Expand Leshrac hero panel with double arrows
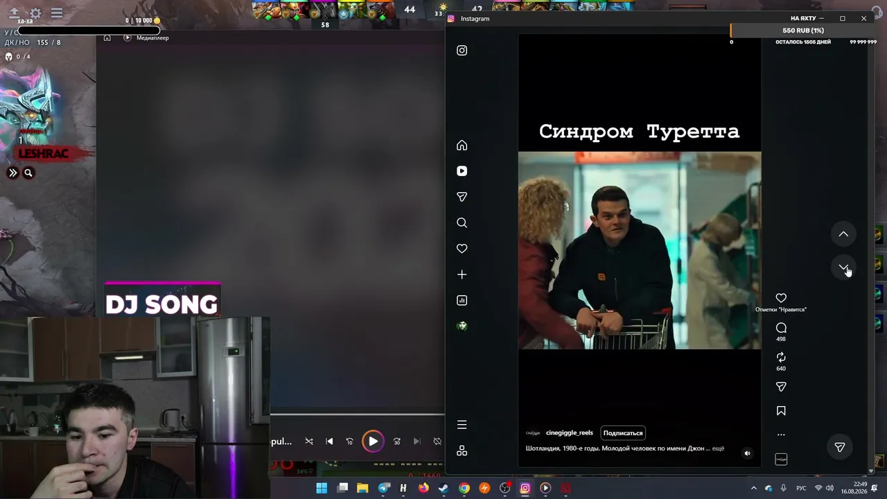This screenshot has height=499, width=887. point(13,173)
